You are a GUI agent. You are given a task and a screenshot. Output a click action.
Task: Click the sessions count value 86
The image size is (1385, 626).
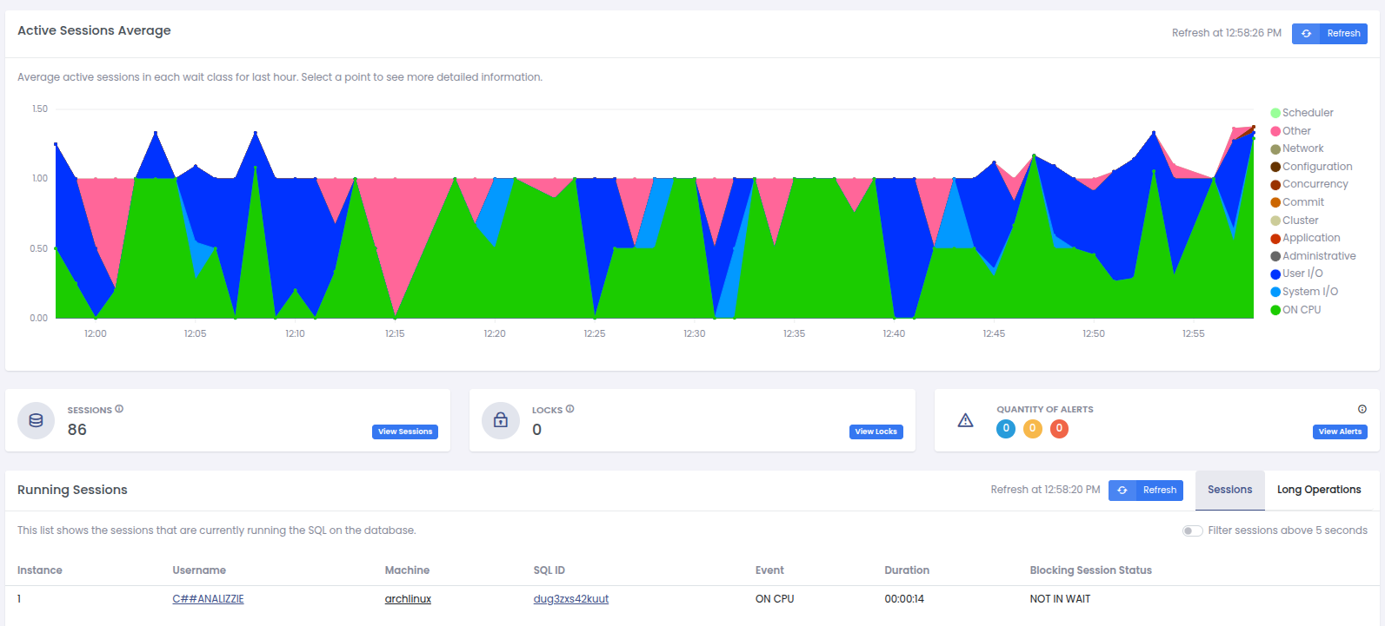tap(77, 430)
